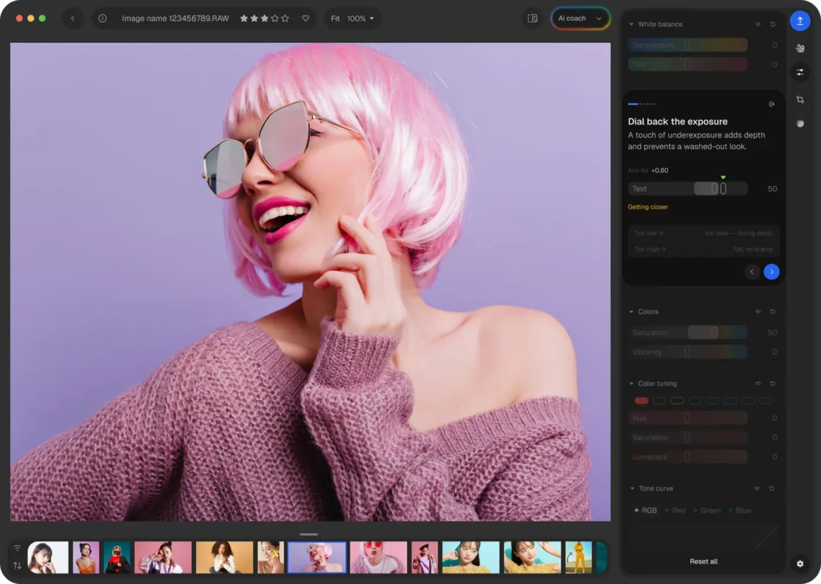Open settings gear icon

800,563
